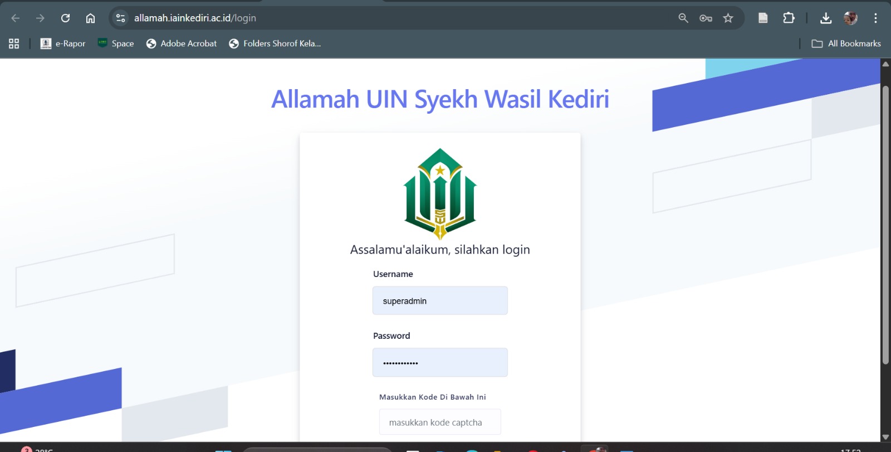Click the page scrollbar down arrow
Viewport: 891px width, 452px height.
pyautogui.click(x=885, y=437)
